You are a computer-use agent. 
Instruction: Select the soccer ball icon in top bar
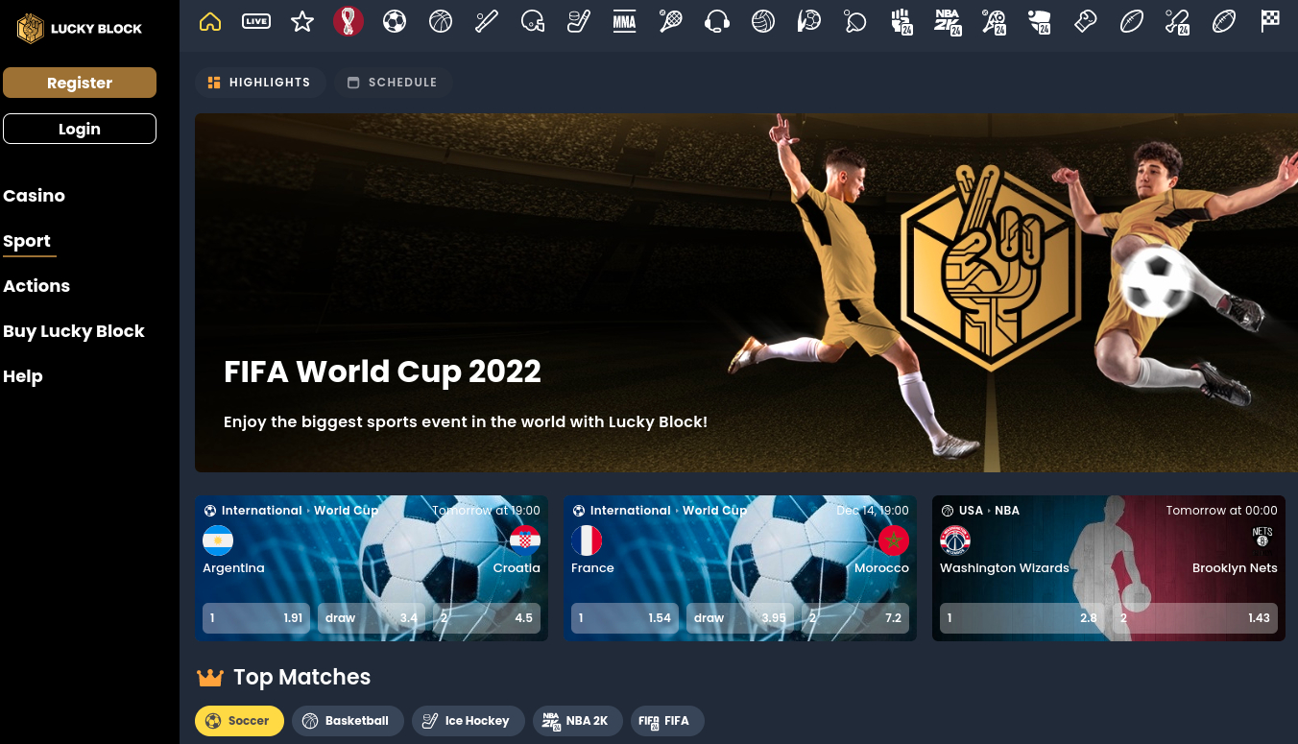pyautogui.click(x=395, y=21)
